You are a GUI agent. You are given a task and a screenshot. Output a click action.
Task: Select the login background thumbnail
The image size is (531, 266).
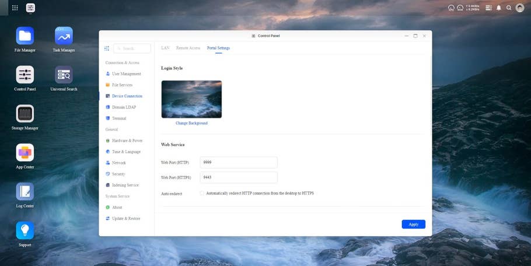(x=191, y=99)
